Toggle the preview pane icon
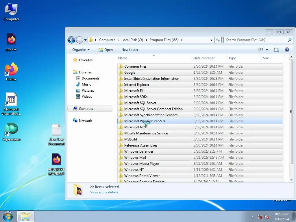 [277, 50]
